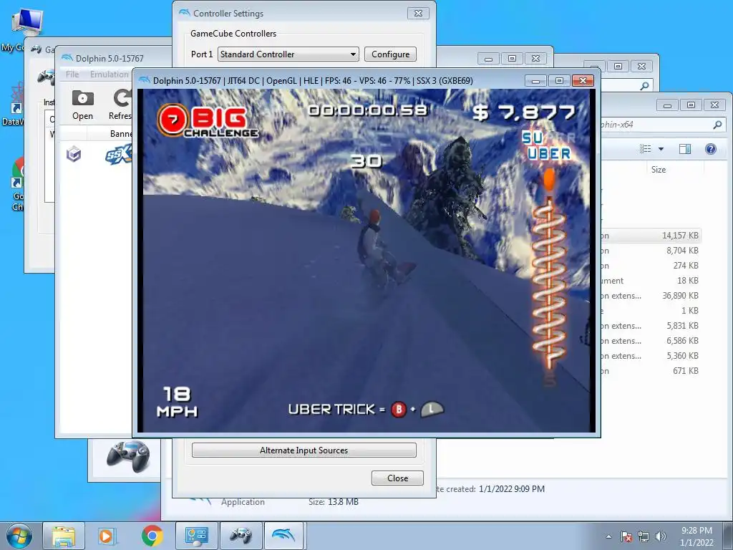Select the SSX 3 banner in game list
This screenshot has height=550, width=733.
pos(119,155)
